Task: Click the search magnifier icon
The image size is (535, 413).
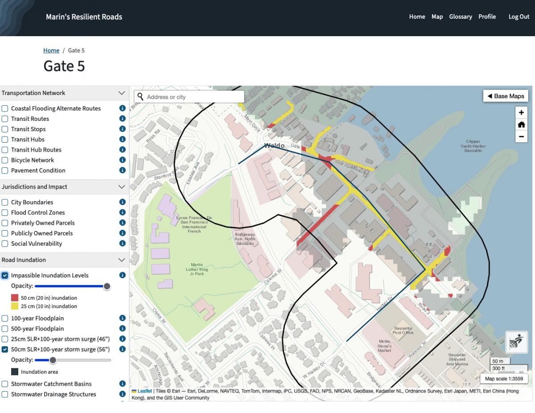Action: pyautogui.click(x=140, y=97)
